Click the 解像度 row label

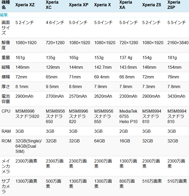(6, 45)
